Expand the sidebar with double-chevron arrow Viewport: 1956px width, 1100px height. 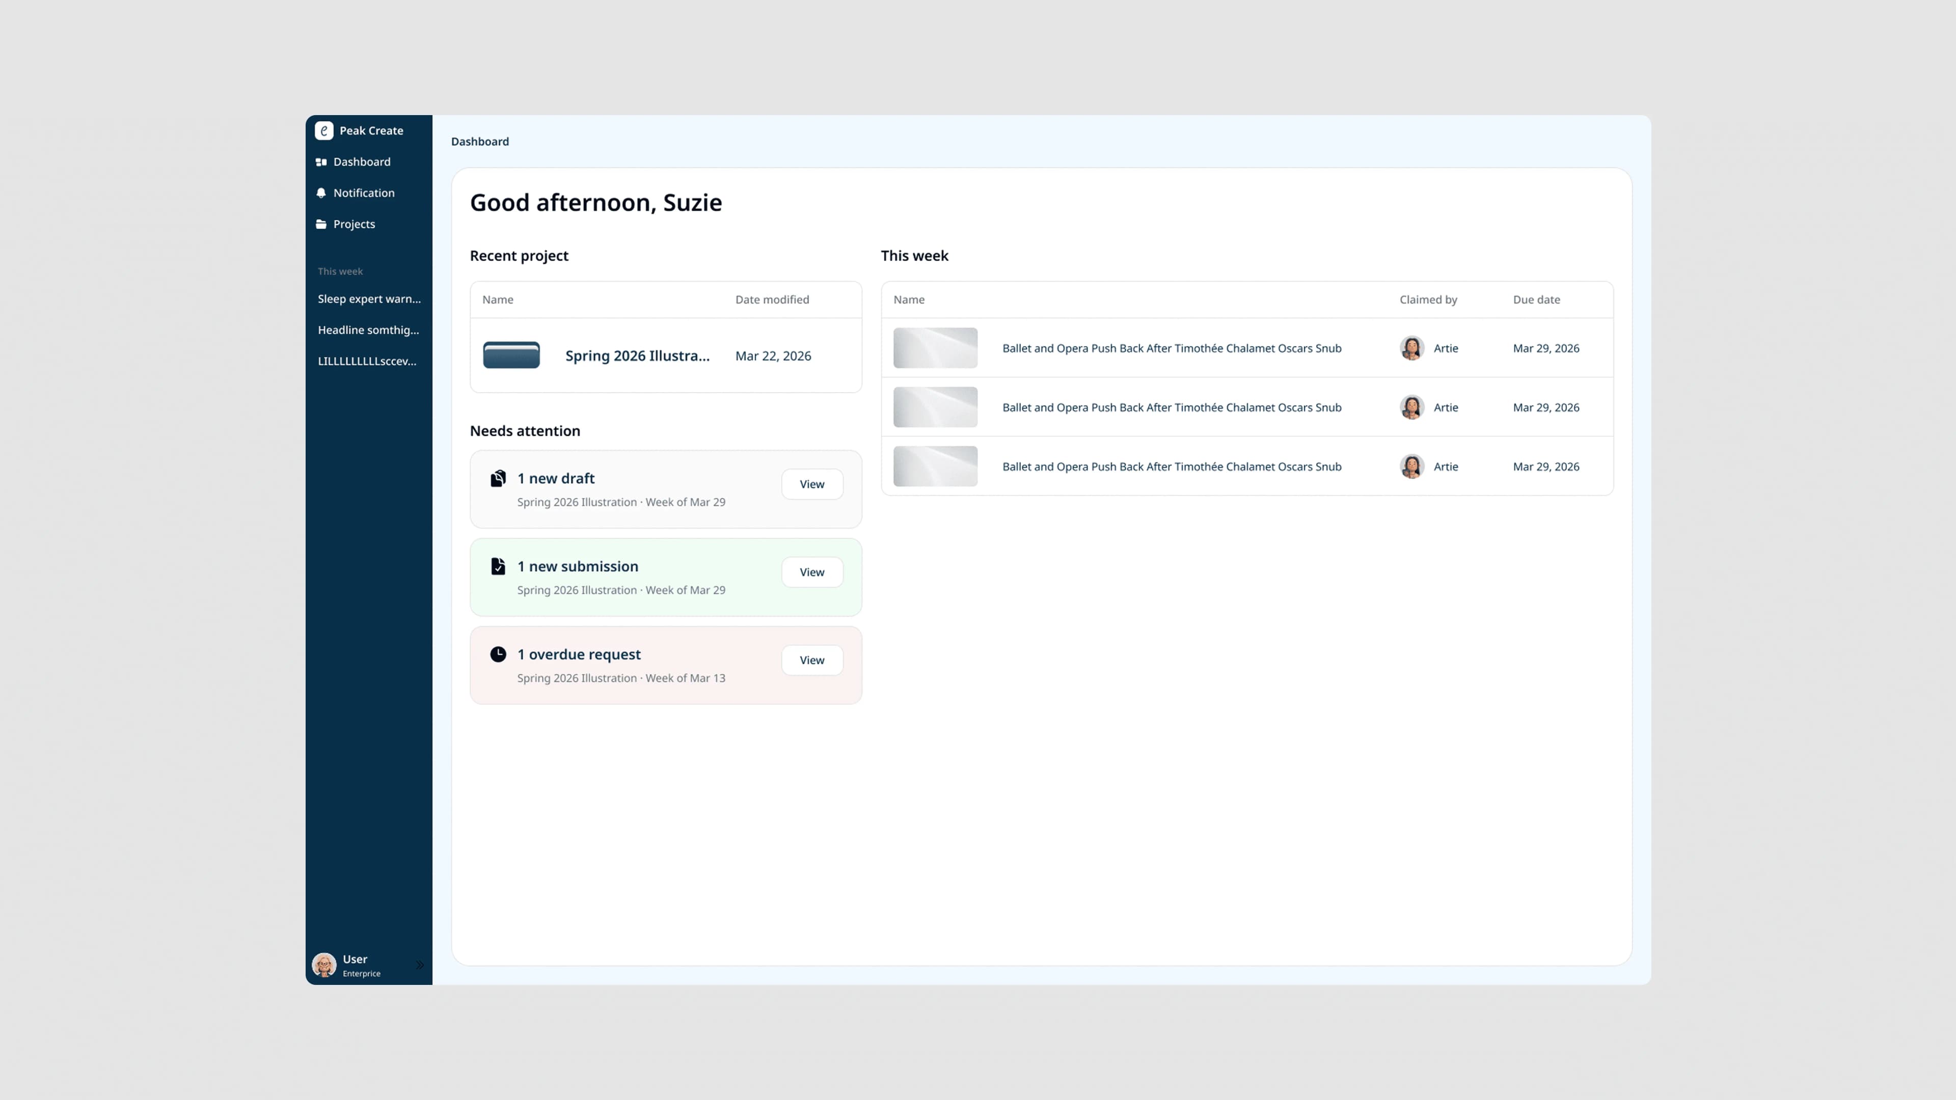(420, 965)
